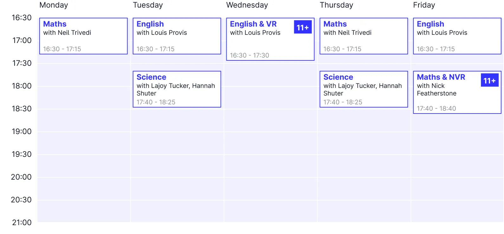Click the Wednesday column header
The image size is (504, 234).
[247, 5]
